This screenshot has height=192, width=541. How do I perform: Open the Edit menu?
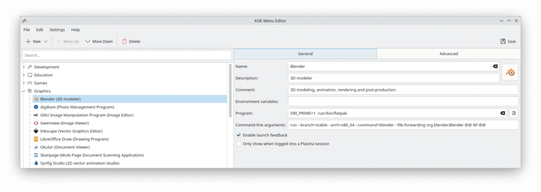point(40,30)
